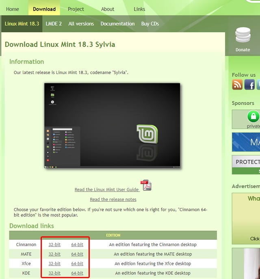260x279 pixels.
Task: Click 'An edition featuring the KDE desktop' text
Action: coord(153,273)
